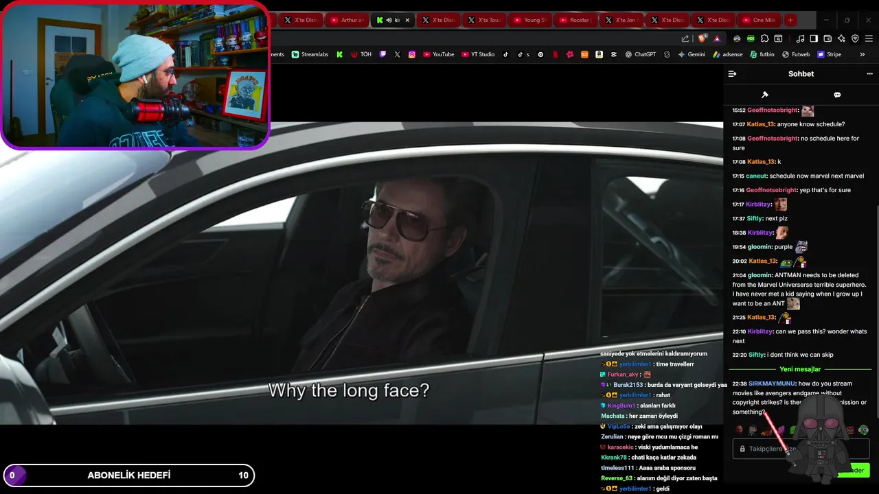Open the YouTube bookmark

click(438, 54)
